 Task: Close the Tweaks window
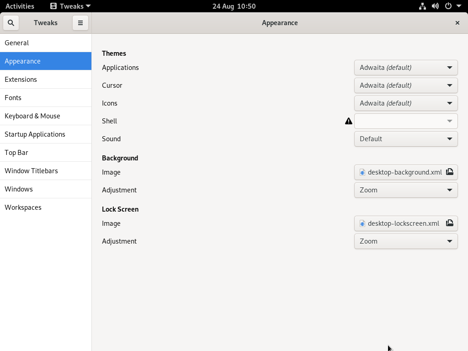point(457,23)
